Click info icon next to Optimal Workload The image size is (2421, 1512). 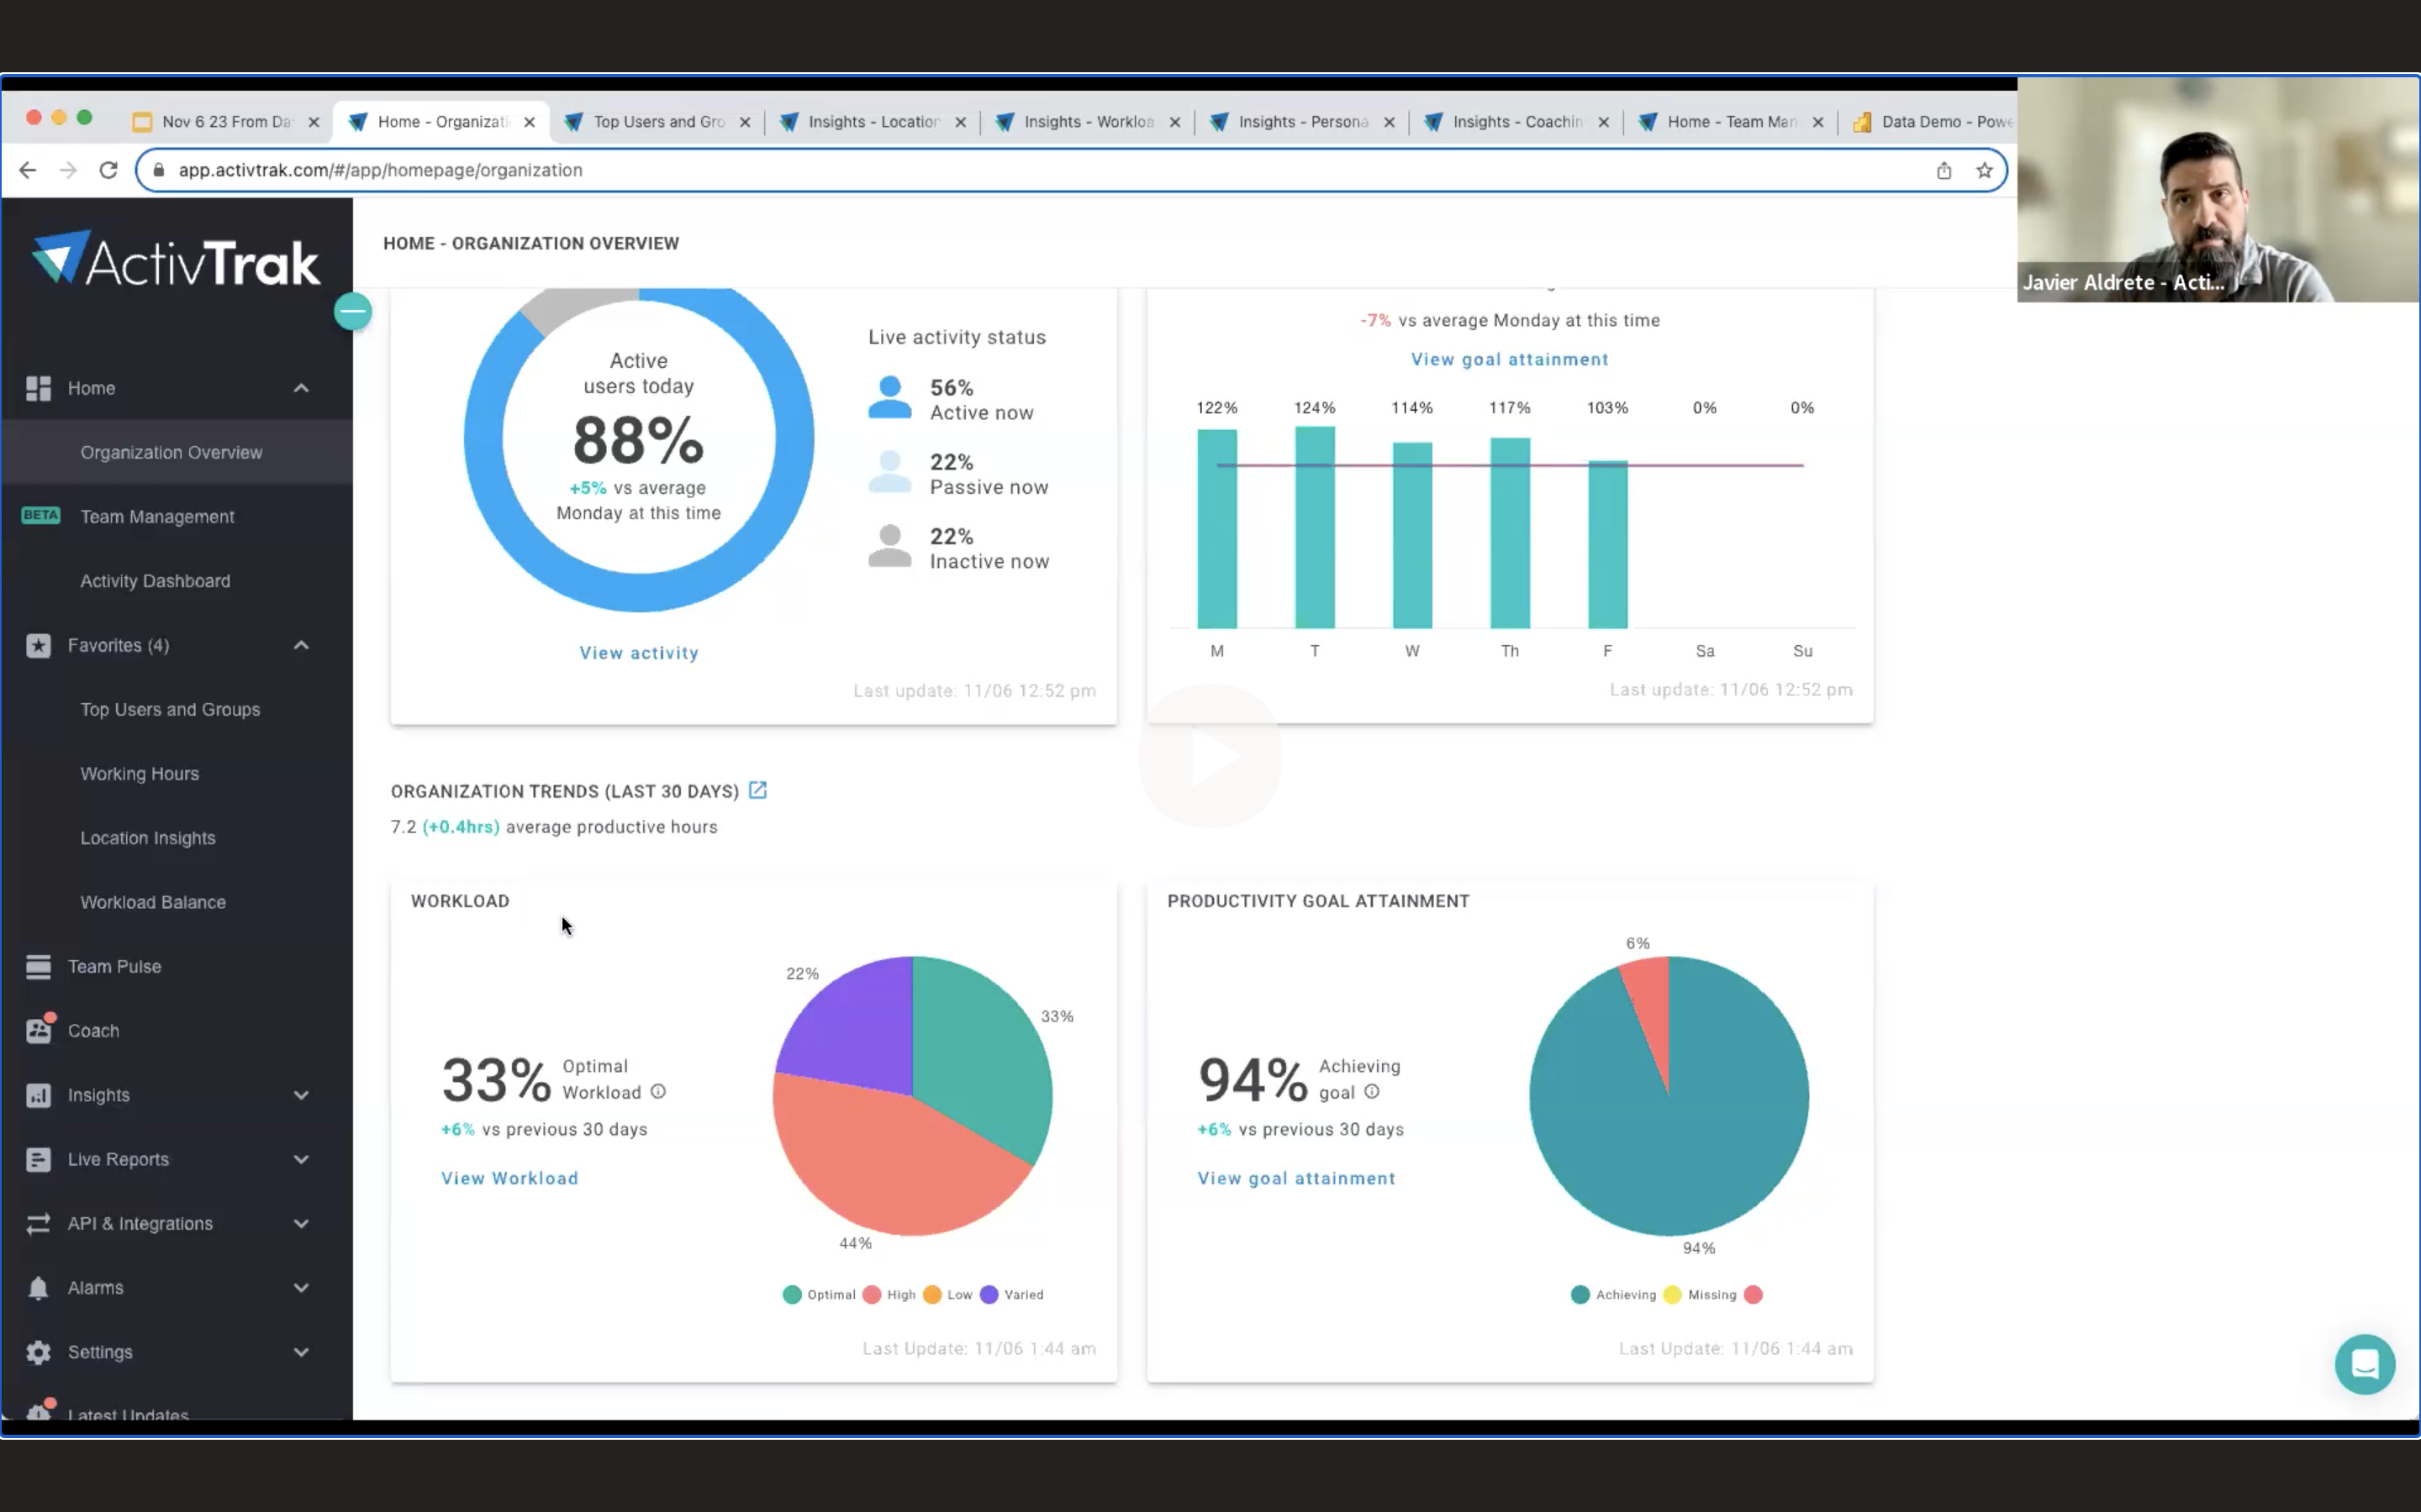click(x=658, y=1092)
